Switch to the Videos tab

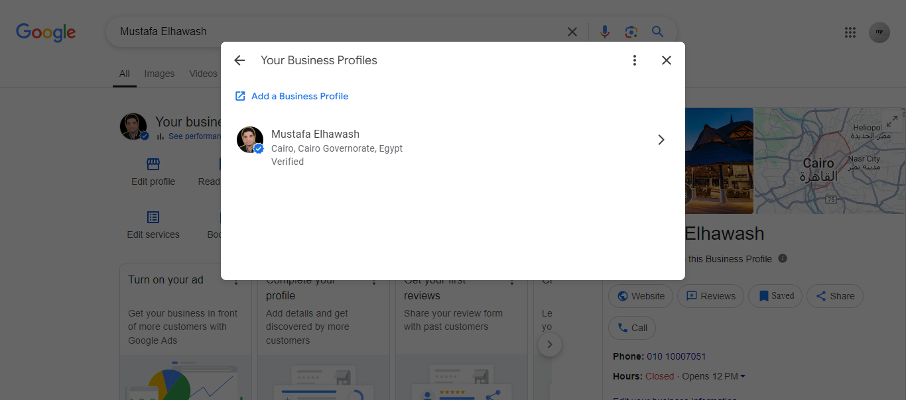pyautogui.click(x=203, y=74)
